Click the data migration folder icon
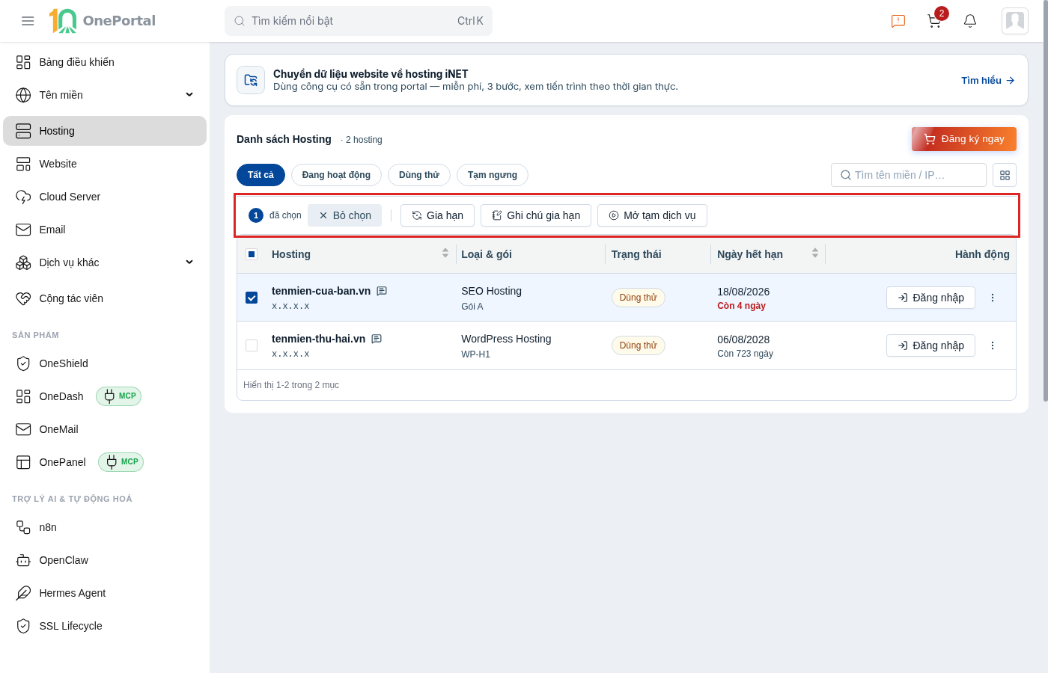 pos(251,80)
